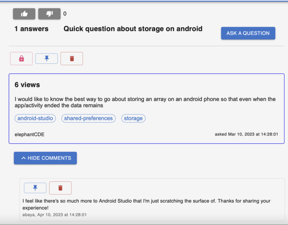
Task: Open the question titled Quick question about storage
Action: coord(133,29)
